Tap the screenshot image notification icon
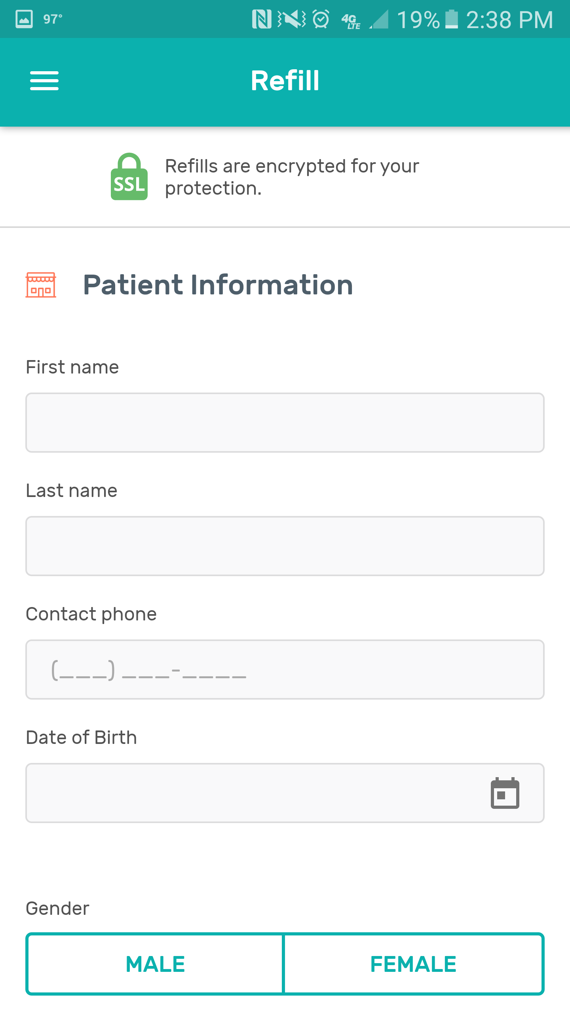 24,19
